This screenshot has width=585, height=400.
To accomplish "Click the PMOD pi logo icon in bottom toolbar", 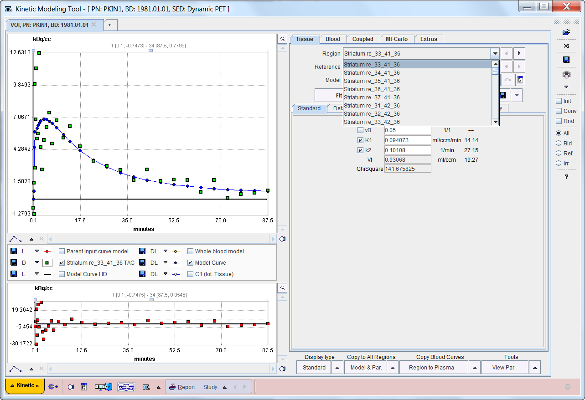I will [x=146, y=387].
